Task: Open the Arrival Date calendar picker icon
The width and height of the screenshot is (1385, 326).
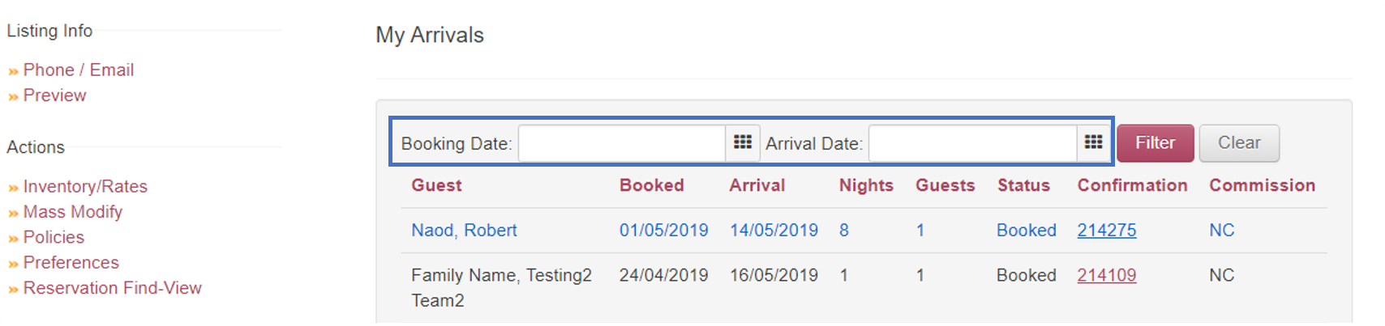Action: coord(1093,143)
